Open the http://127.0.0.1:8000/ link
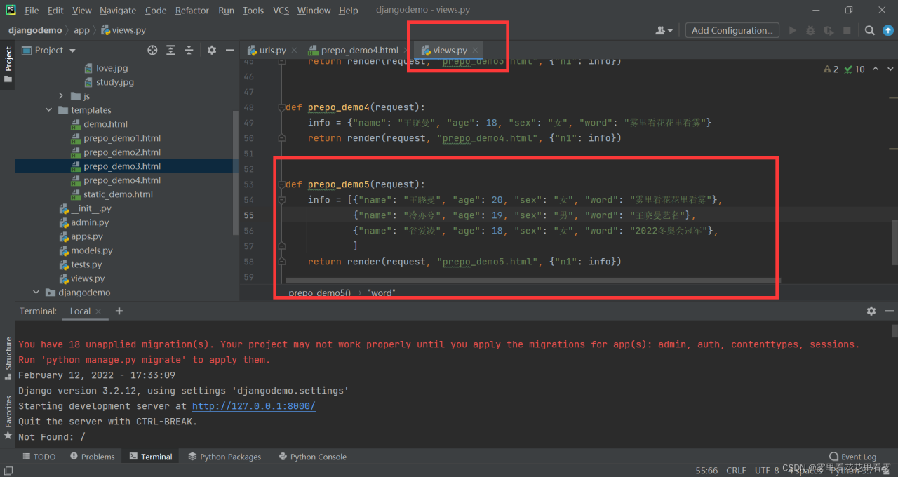Screen dimensions: 898x477 pos(253,406)
